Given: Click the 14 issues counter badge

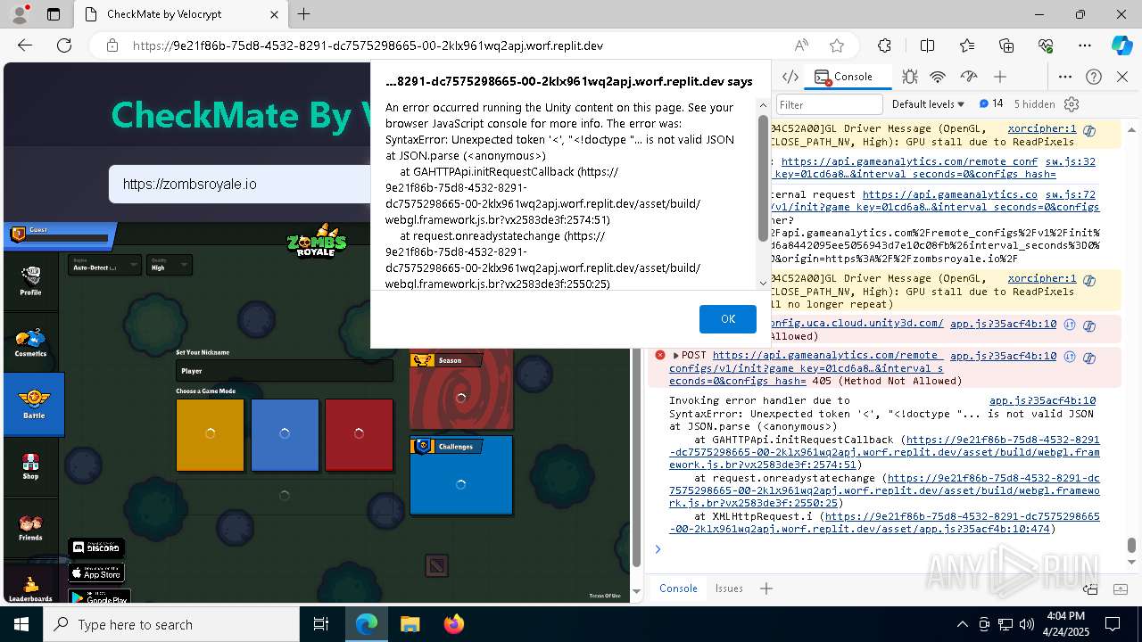Looking at the screenshot, I should [x=991, y=104].
